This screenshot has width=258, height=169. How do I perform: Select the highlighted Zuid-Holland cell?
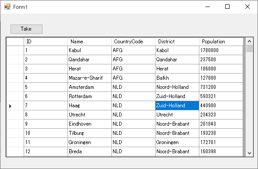tap(177, 106)
